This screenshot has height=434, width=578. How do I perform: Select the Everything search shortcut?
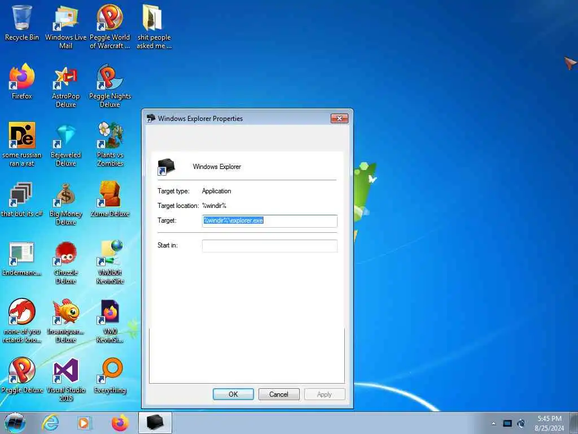pyautogui.click(x=110, y=375)
